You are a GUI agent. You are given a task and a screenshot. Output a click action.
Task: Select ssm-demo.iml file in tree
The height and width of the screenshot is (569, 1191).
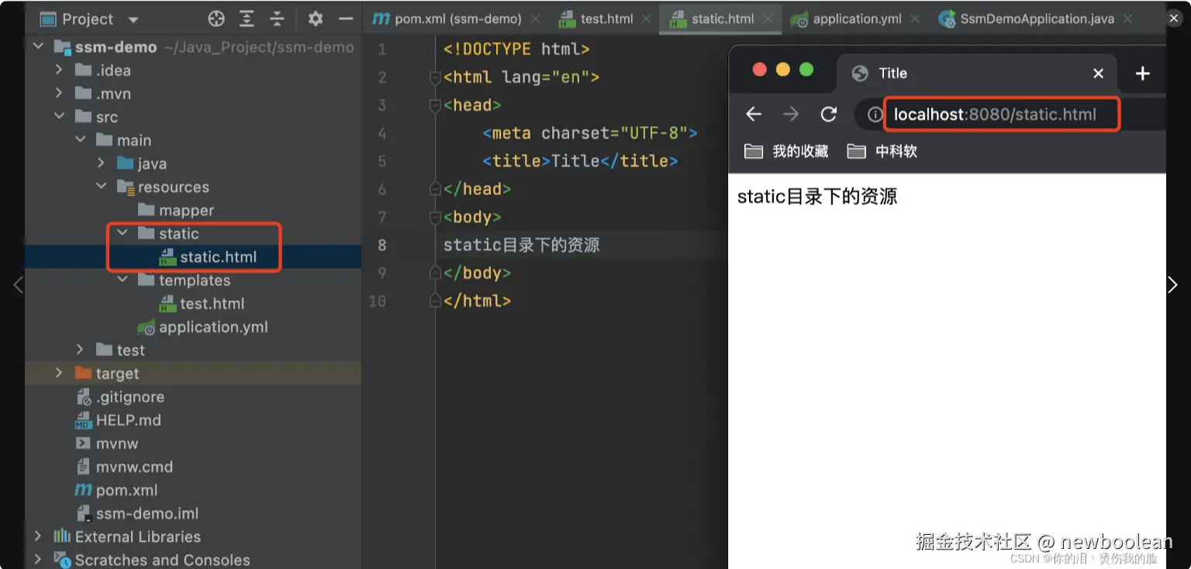point(136,513)
